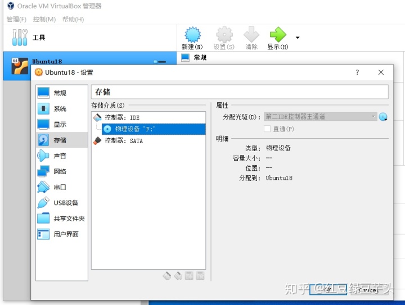Image resolution: width=405 pixels, height=305 pixels.
Task: Open the 管理(F) menu
Action: click(x=16, y=19)
